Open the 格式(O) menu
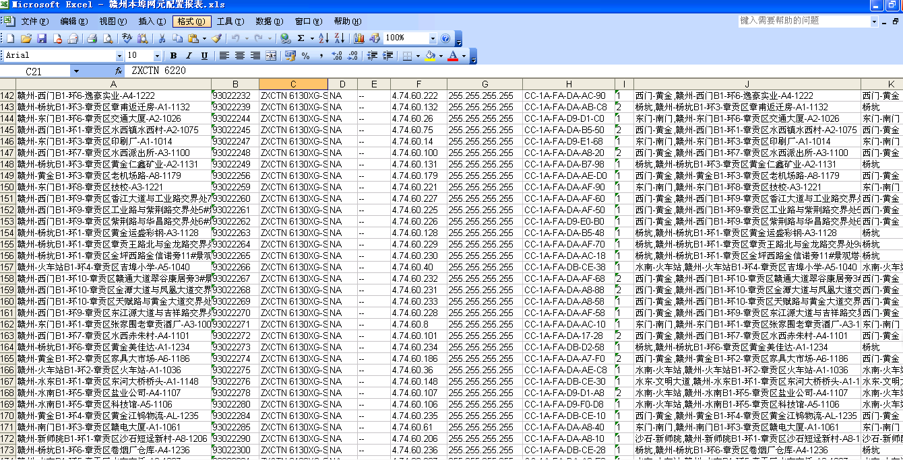Viewport: 903px width, 460px height. (x=191, y=22)
